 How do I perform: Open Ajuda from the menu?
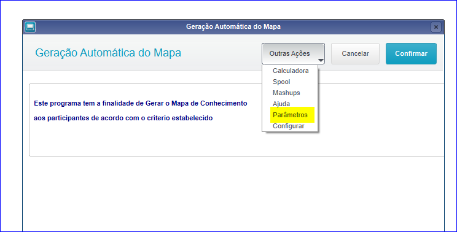click(281, 104)
